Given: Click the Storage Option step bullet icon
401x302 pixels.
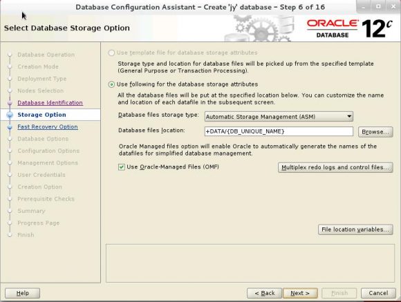Looking at the screenshot, I should click(10, 115).
